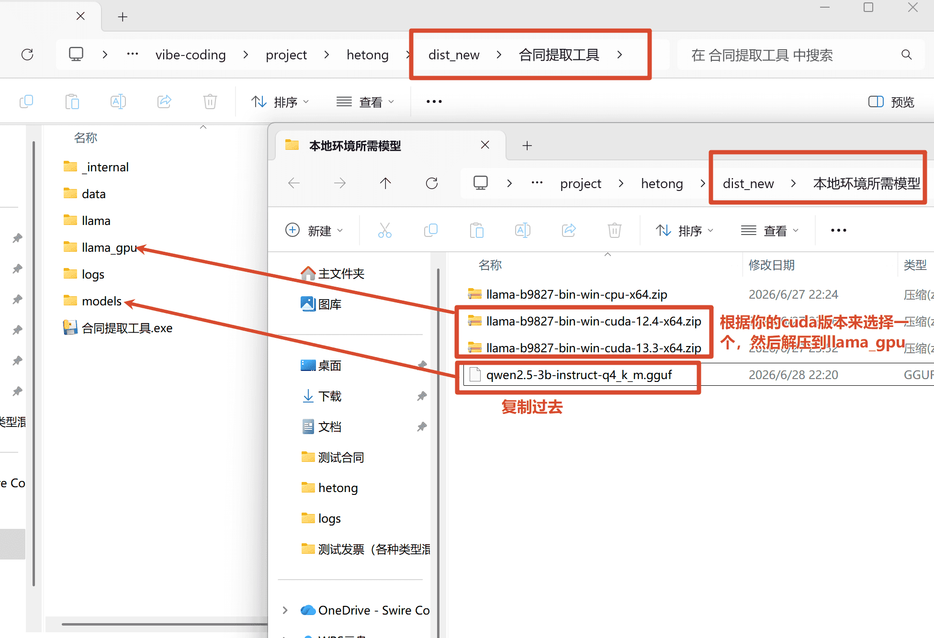Select 测试合同 in the navigation pane
The width and height of the screenshot is (934, 638).
pos(333,458)
